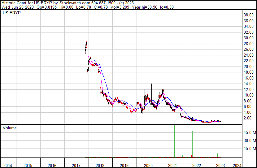This screenshot has height=168, width=257.
Task: Click the 6.00 price axis value
Action: 247,107
